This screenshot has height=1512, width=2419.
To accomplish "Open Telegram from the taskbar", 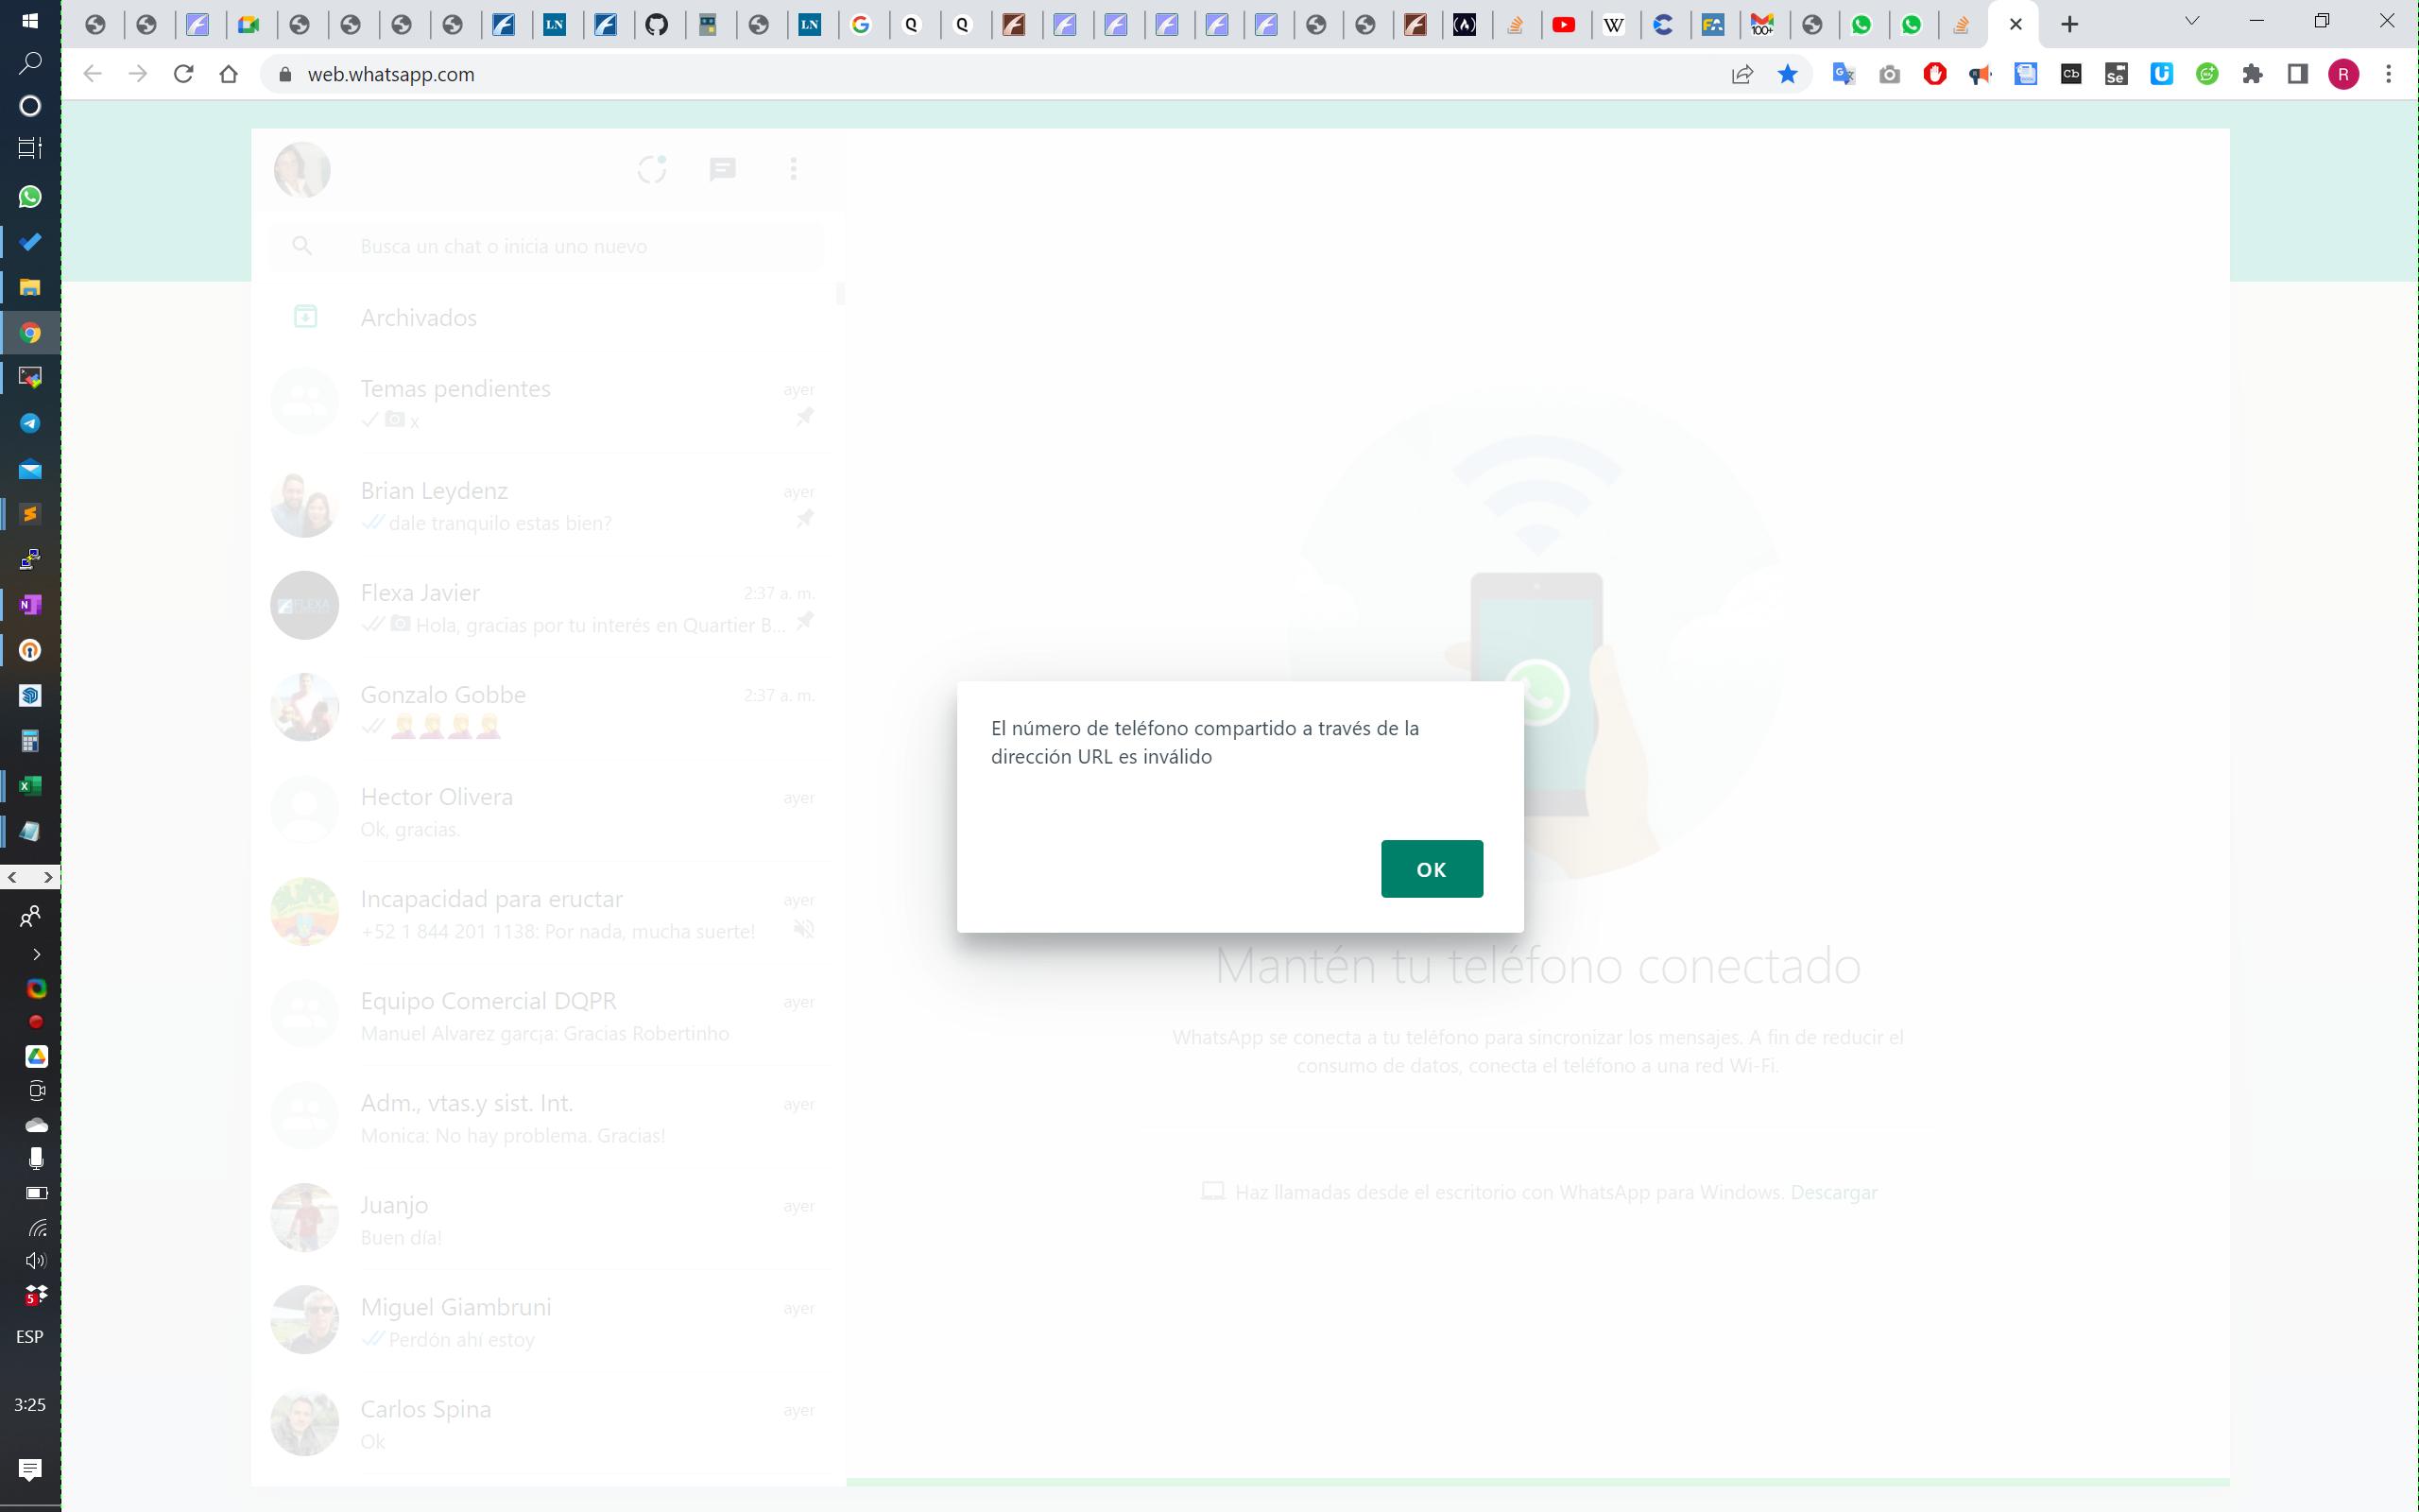I will [x=30, y=423].
